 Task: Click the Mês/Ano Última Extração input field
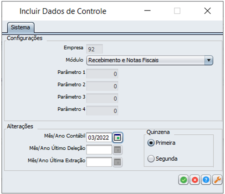(99, 162)
